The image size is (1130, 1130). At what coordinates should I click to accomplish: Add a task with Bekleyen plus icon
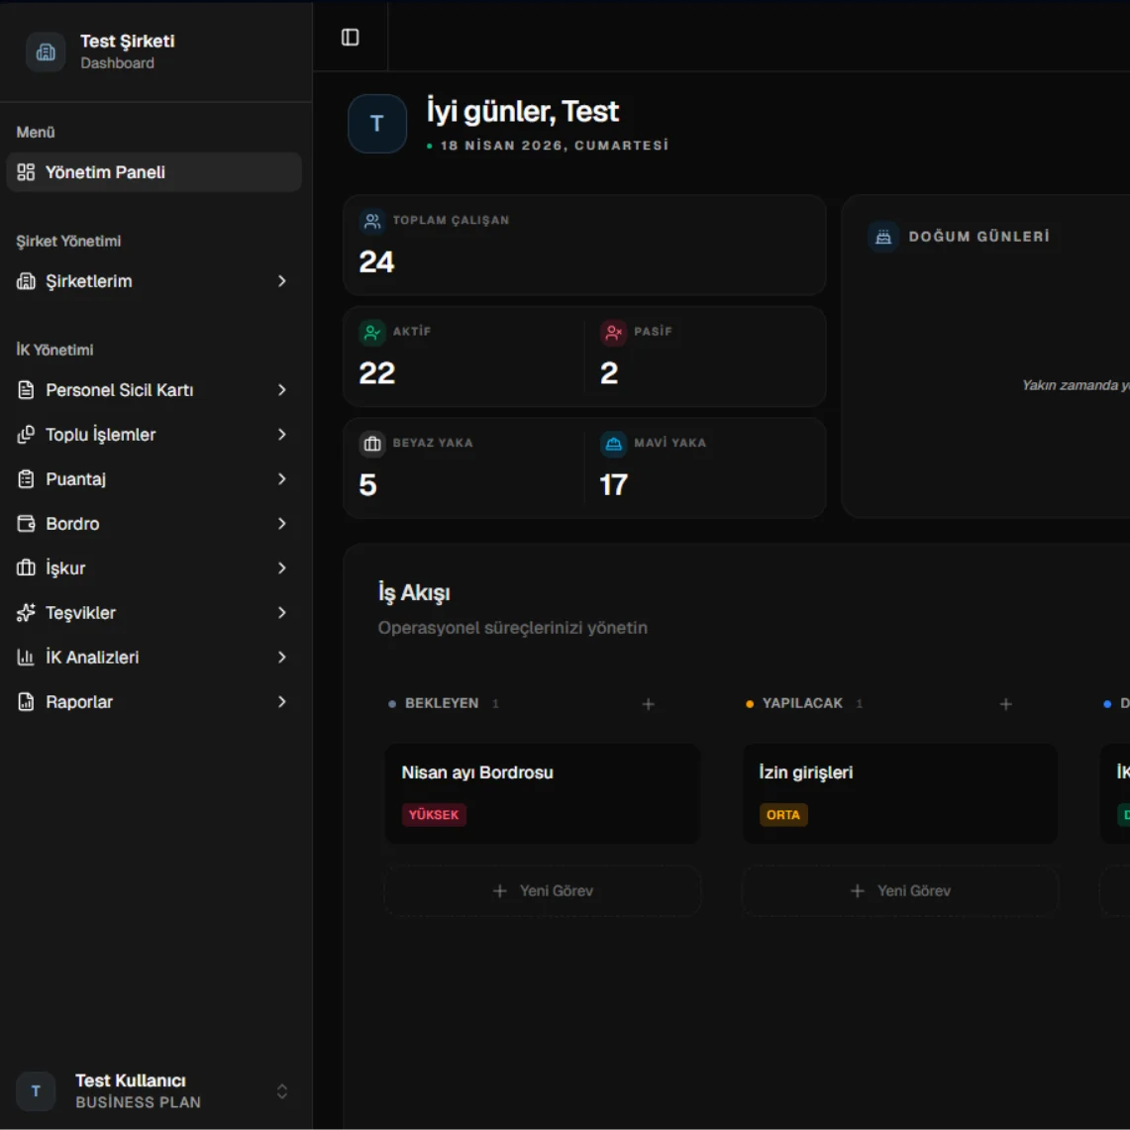pos(649,704)
